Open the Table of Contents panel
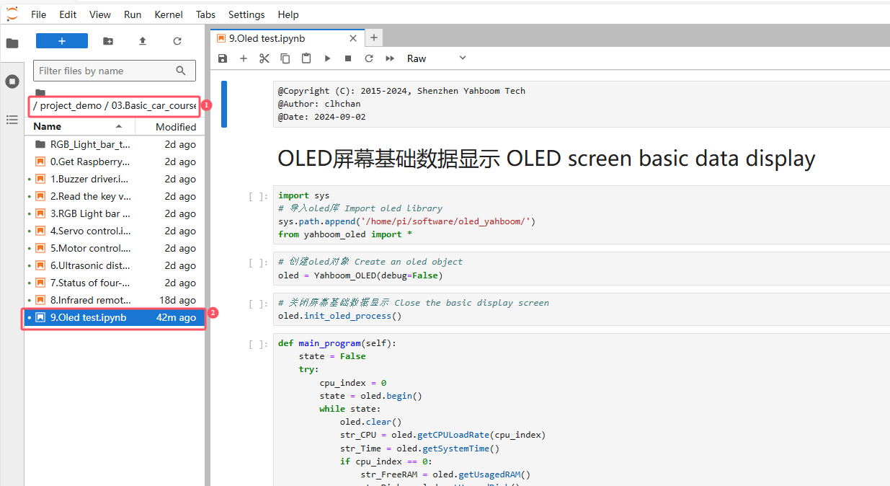The width and height of the screenshot is (890, 486). pos(12,120)
